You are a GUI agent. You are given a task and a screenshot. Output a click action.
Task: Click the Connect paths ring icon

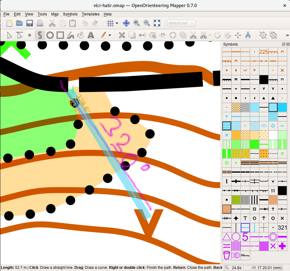(x=173, y=35)
